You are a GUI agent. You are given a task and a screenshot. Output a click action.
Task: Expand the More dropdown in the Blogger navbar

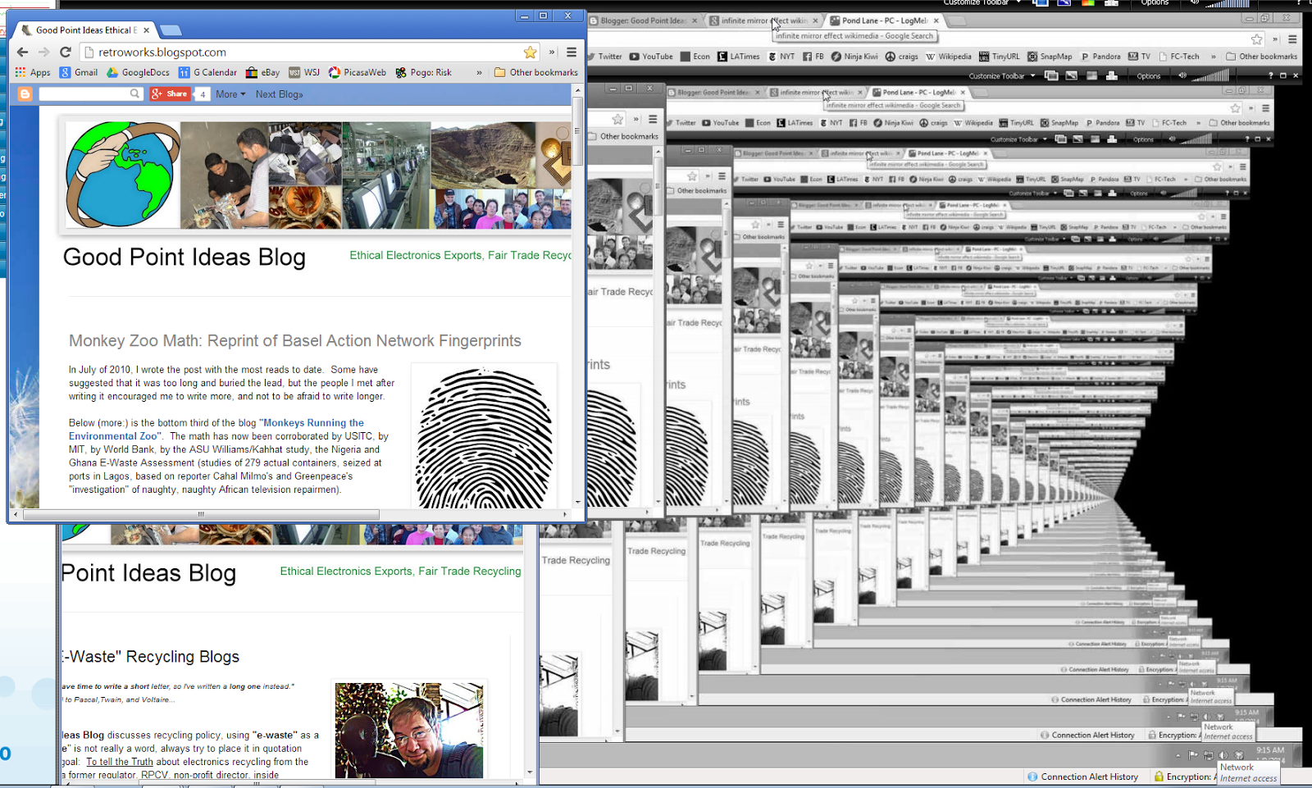(x=230, y=94)
